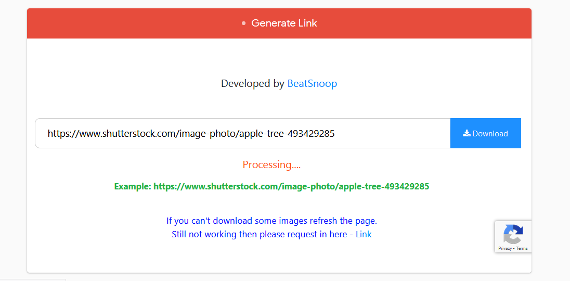Open the request "Link" hyperlink
Image resolution: width=570 pixels, height=281 pixels.
point(364,235)
